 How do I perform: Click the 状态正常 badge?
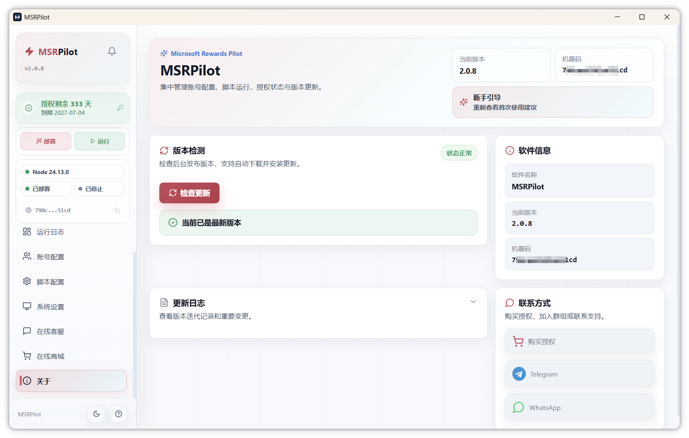click(459, 153)
